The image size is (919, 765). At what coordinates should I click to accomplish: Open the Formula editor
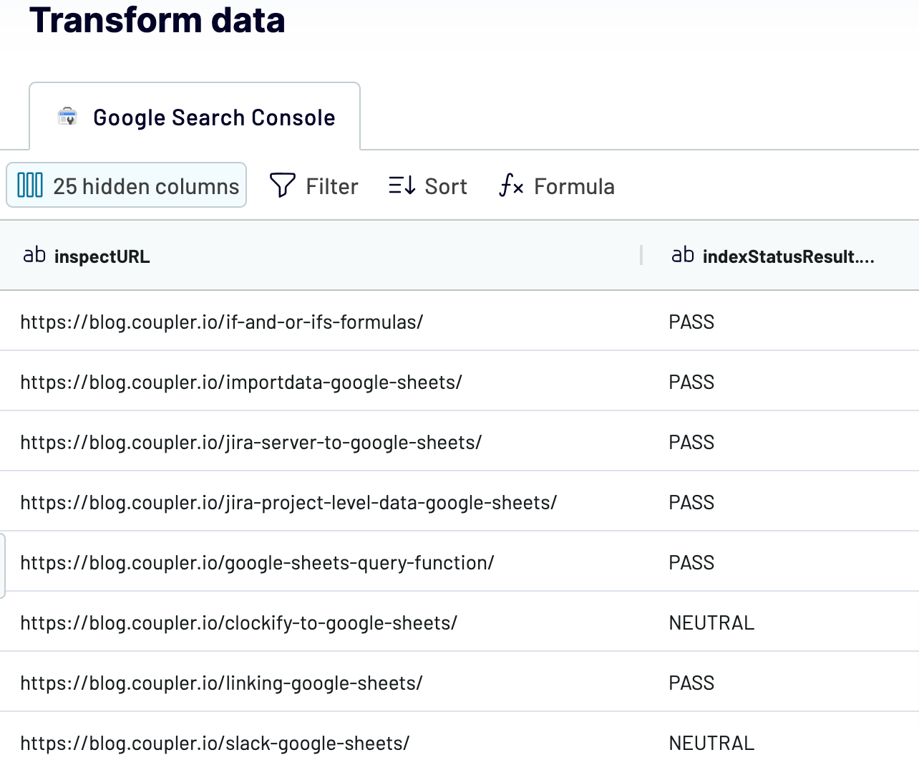point(557,186)
